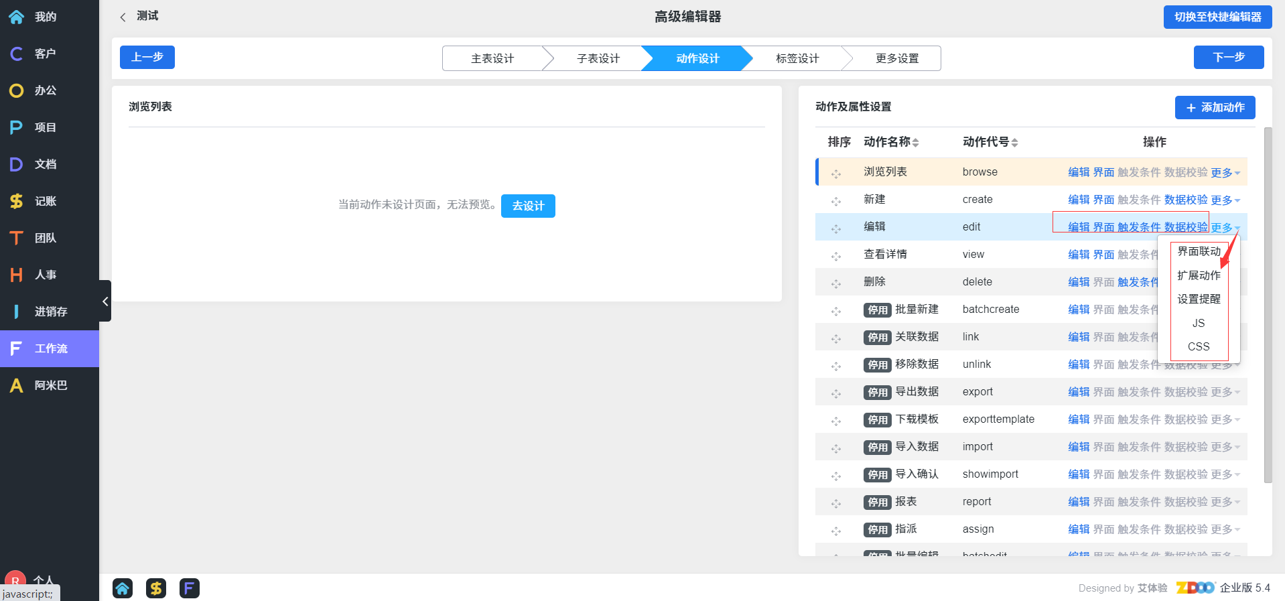Click the 记账 dollar icon in sidebar
This screenshot has width=1285, height=601.
pos(17,201)
